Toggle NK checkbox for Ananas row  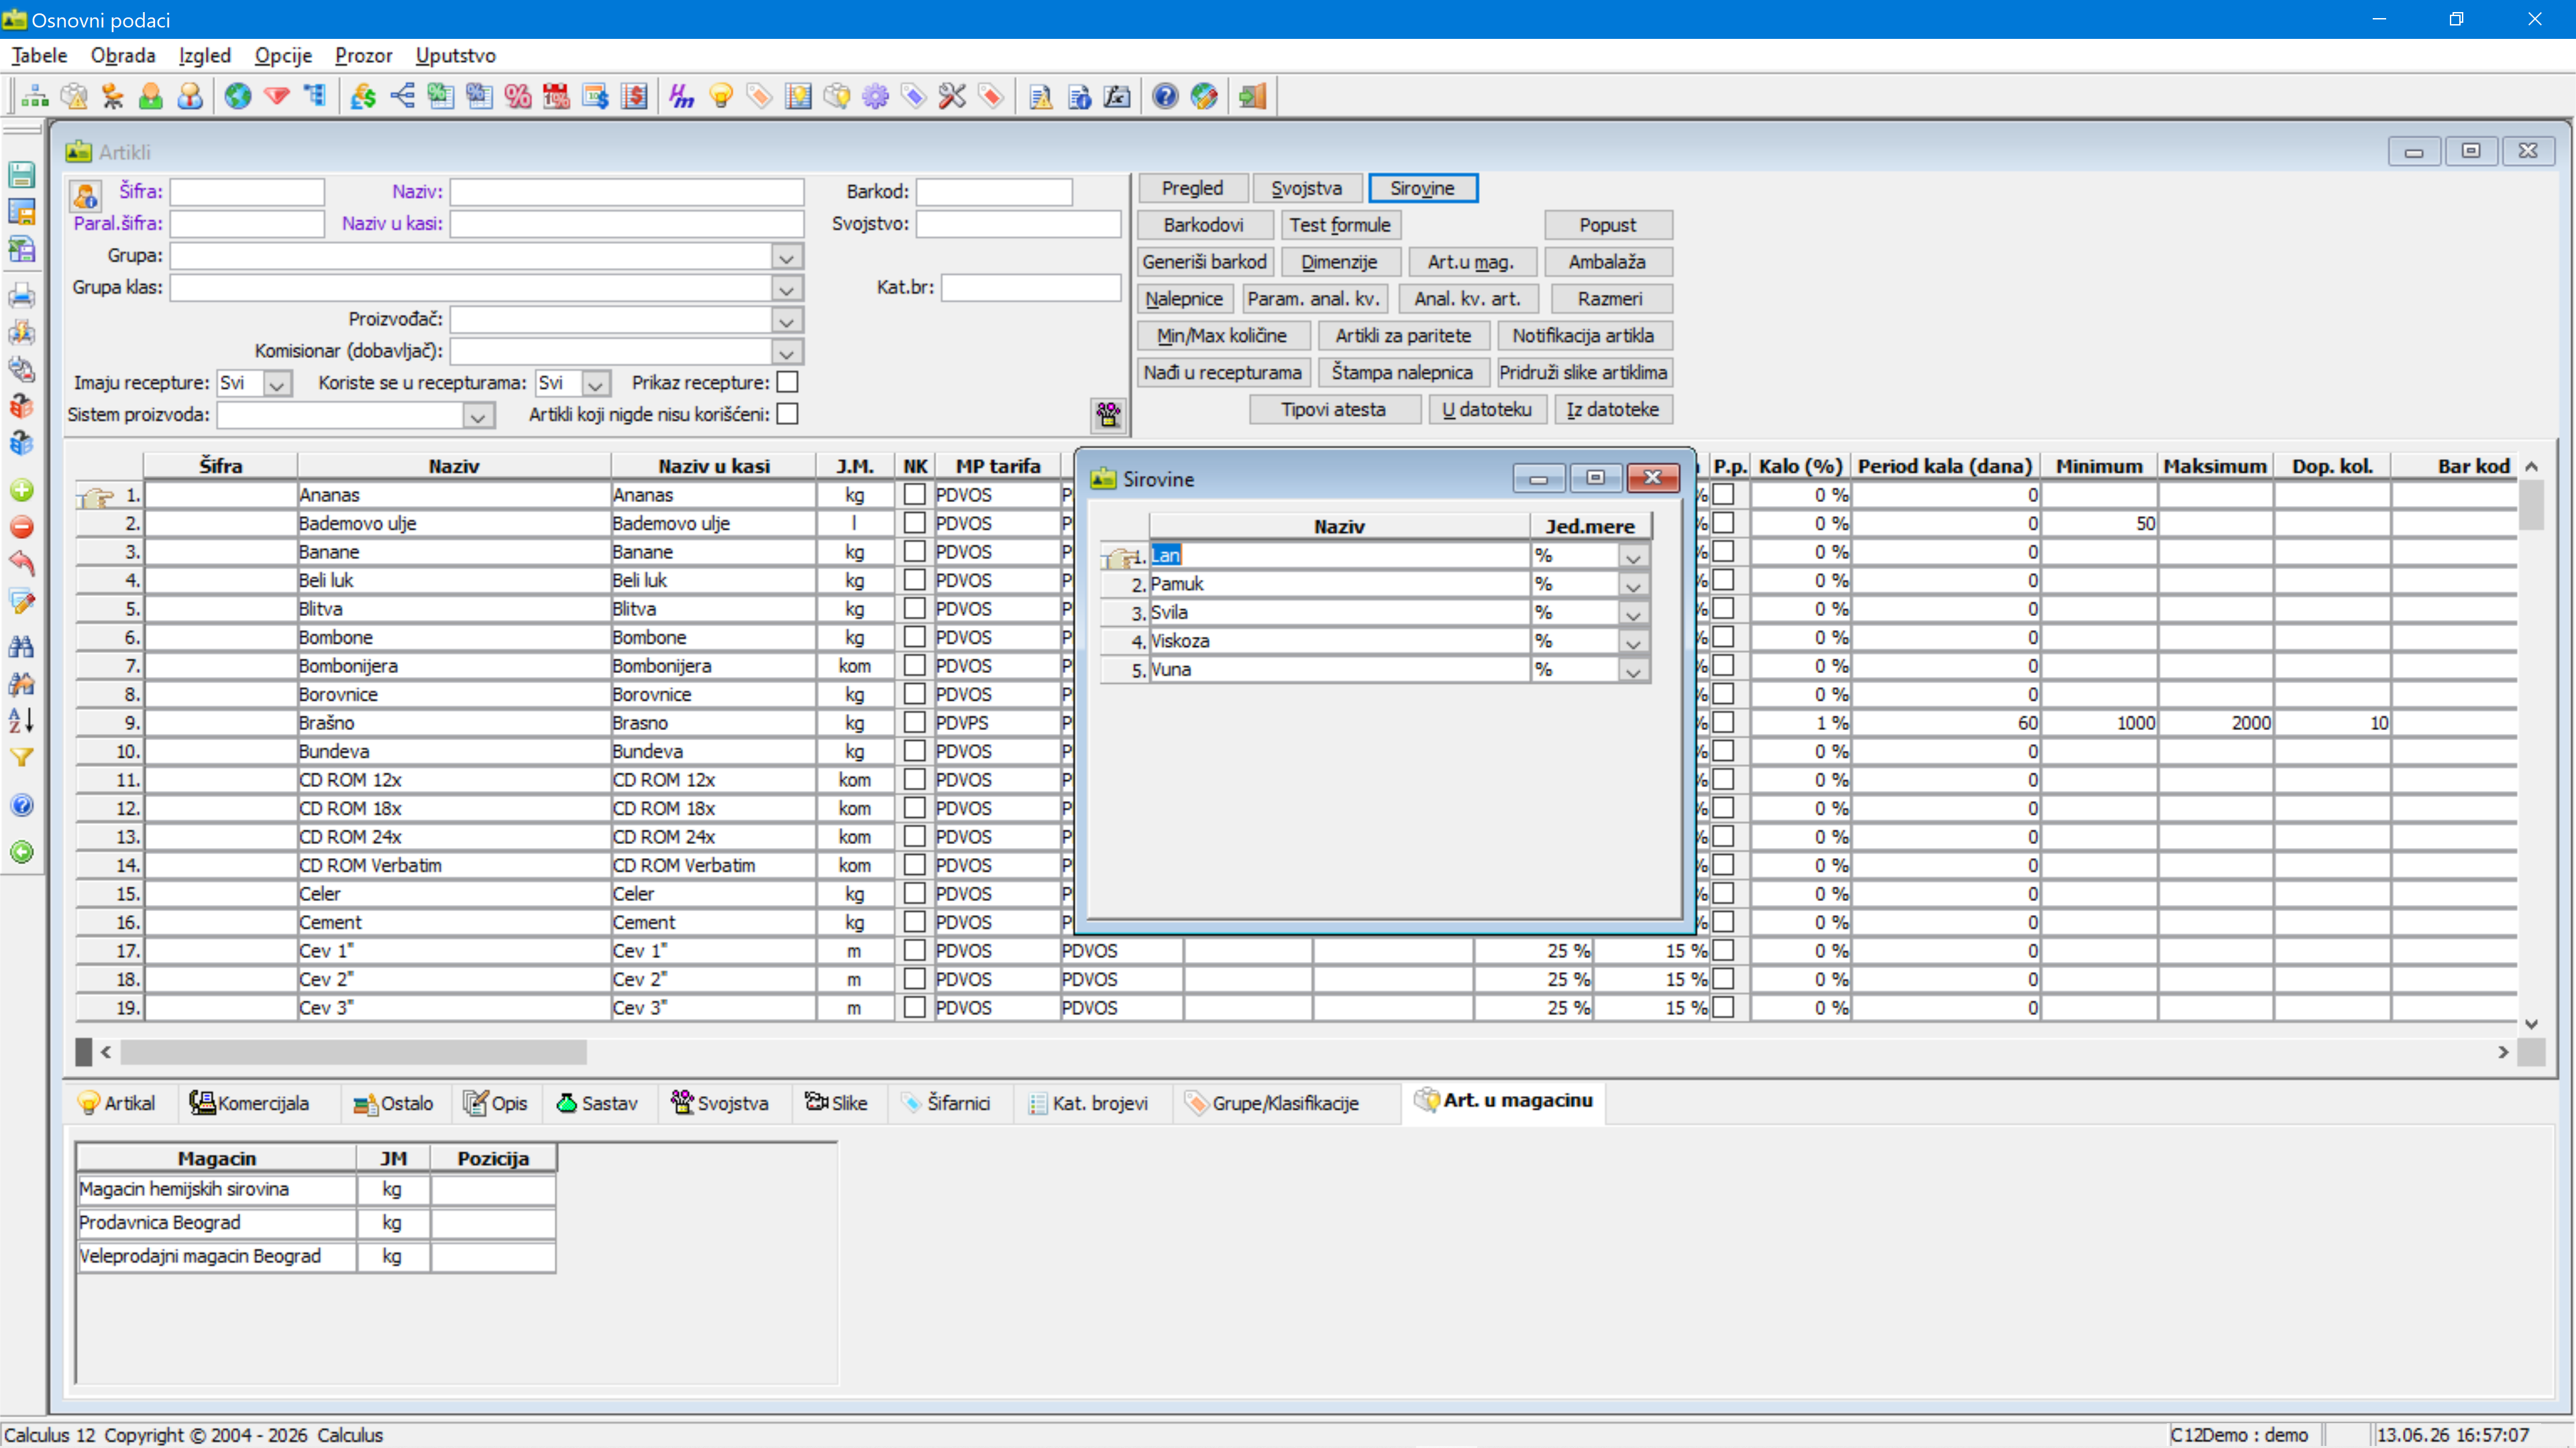pos(914,495)
